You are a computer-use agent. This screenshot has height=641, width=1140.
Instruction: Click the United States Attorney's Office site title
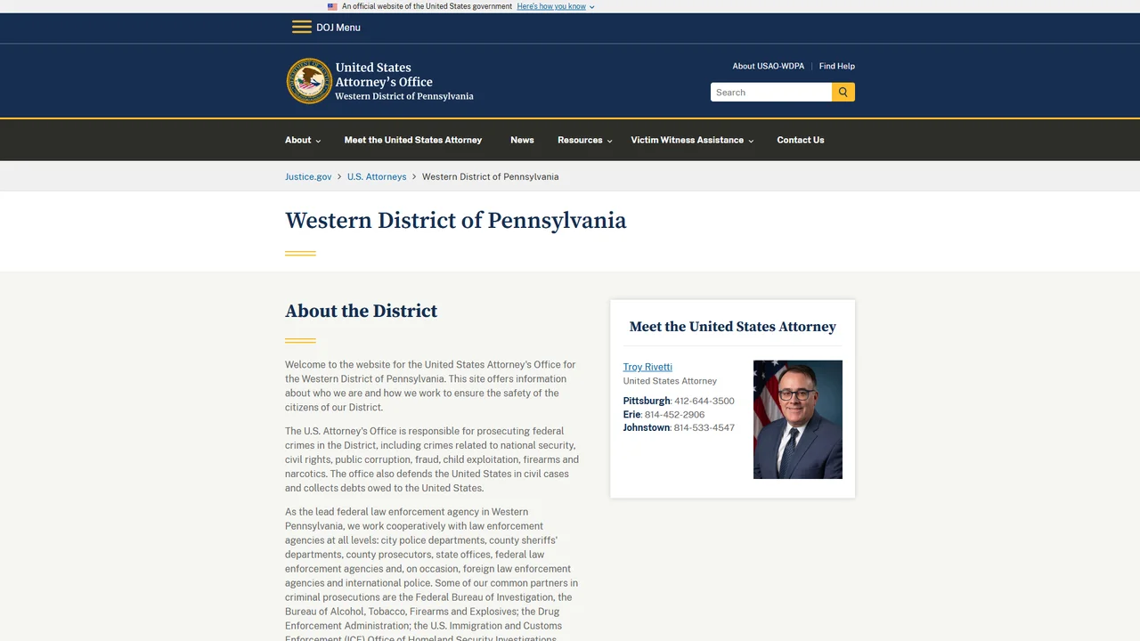(x=404, y=81)
